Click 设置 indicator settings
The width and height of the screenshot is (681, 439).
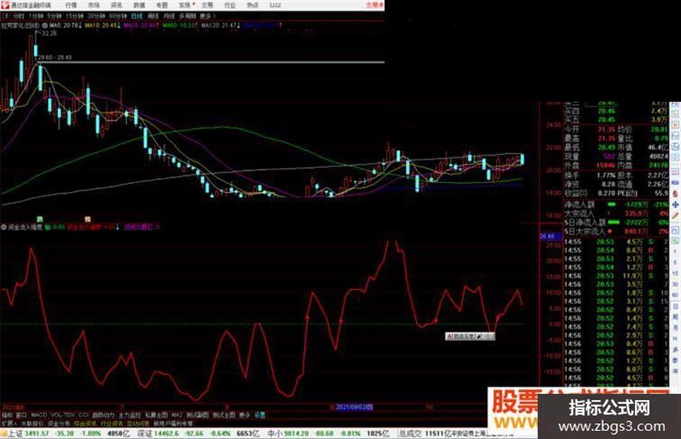pyautogui.click(x=259, y=415)
